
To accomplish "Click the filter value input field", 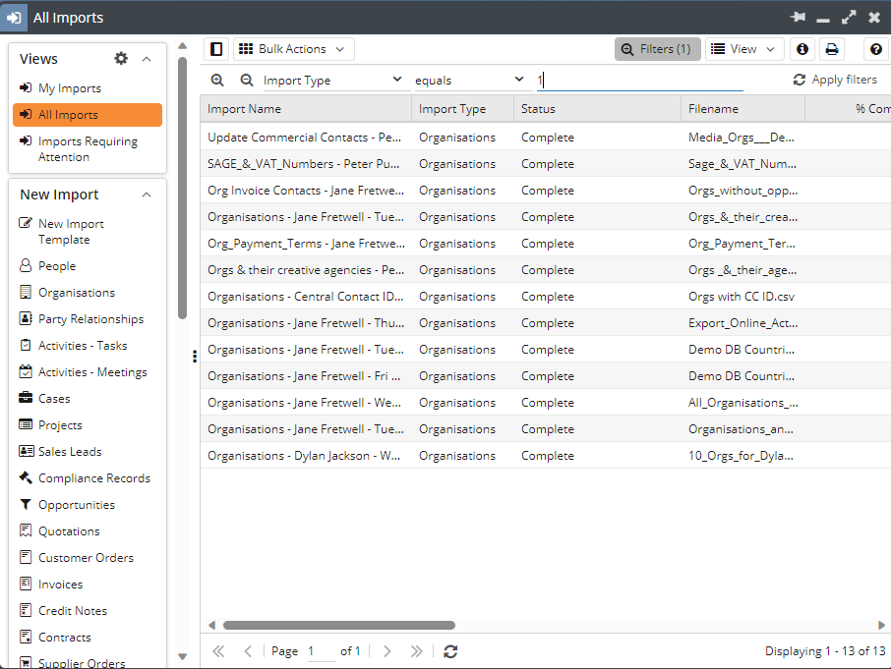I will tap(640, 80).
